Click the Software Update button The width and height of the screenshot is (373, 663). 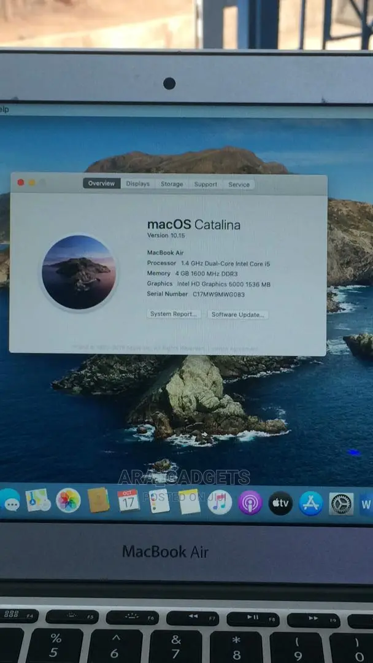coord(238,314)
